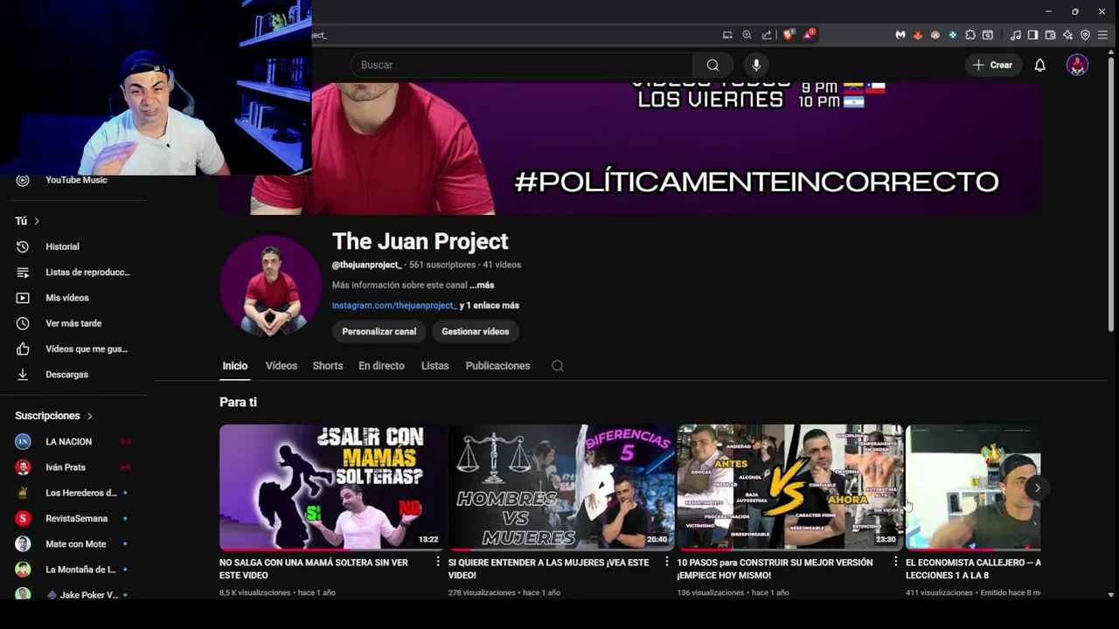Click the Brave Shields lion icon
Screen dimensions: 1119x629
(788, 35)
